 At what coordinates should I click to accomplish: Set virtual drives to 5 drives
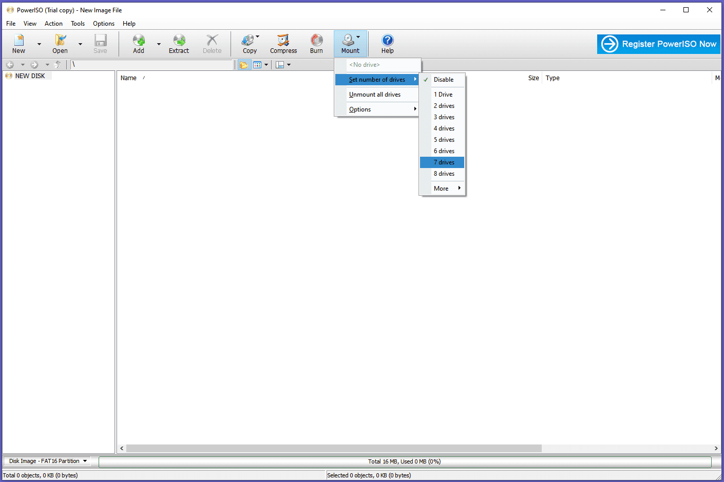442,140
